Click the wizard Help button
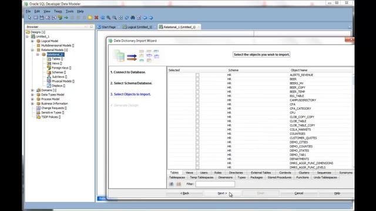The height and width of the screenshot is (211, 376). pos(337,193)
